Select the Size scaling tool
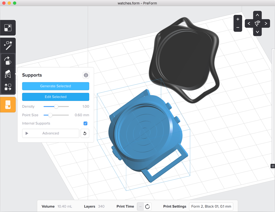The image size is (275, 212). coord(8,27)
